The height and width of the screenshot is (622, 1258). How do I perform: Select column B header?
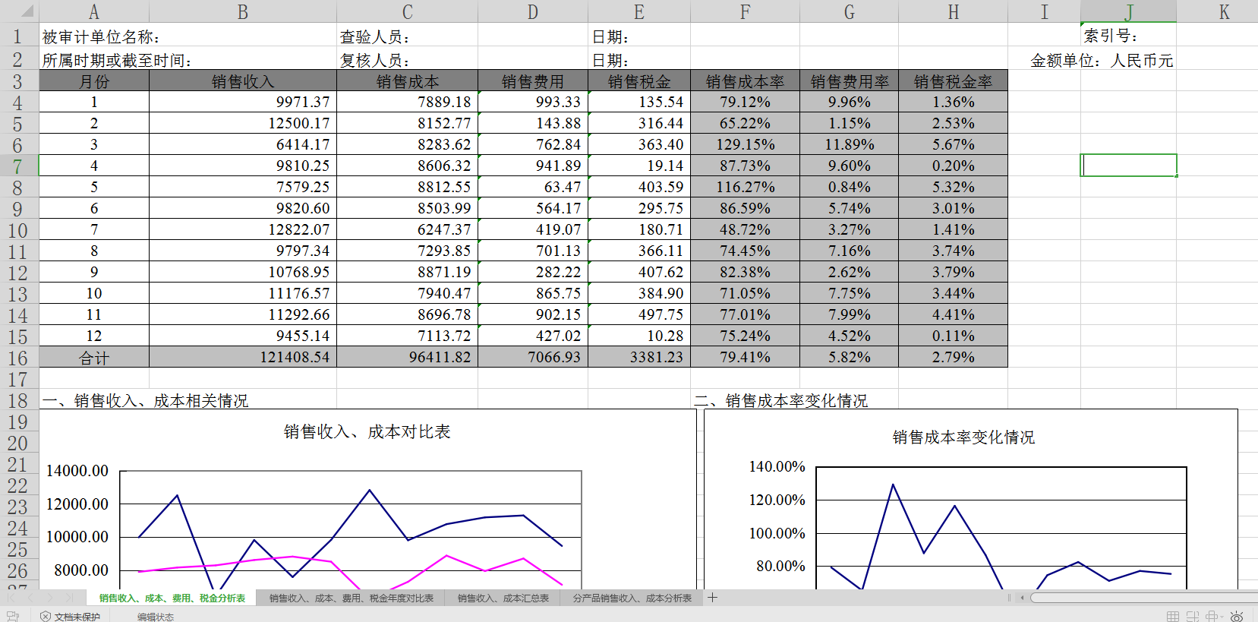pos(243,11)
